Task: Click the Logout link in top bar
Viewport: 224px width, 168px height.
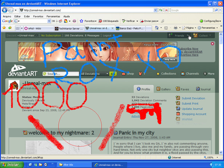Action: pyautogui.click(x=107, y=35)
